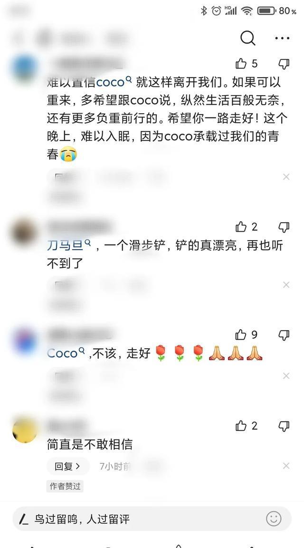Open the yellow avatar of last commenter
This screenshot has height=548, width=304.
pyautogui.click(x=25, y=431)
